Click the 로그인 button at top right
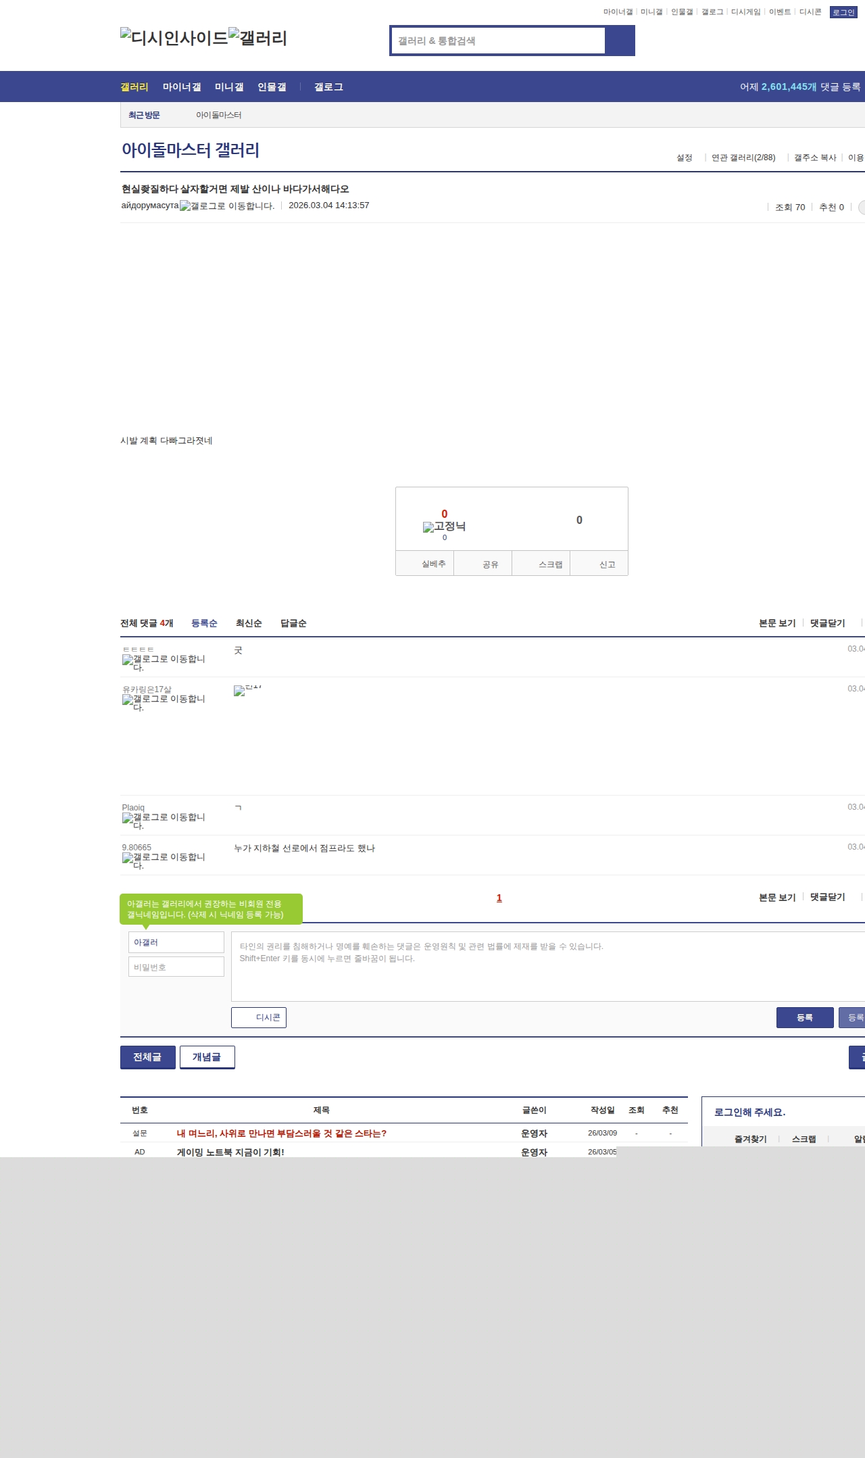 point(843,12)
